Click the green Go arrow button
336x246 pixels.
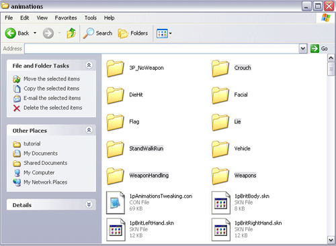point(314,48)
